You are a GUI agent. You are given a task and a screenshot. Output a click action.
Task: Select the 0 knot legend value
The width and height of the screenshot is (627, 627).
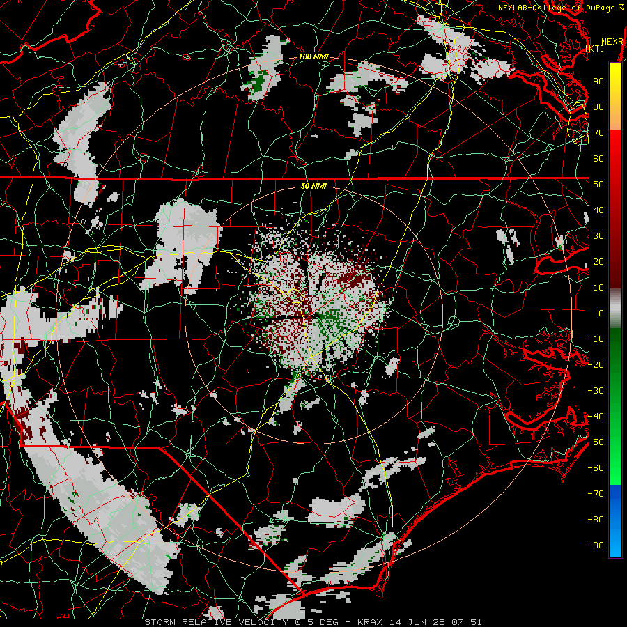601,313
